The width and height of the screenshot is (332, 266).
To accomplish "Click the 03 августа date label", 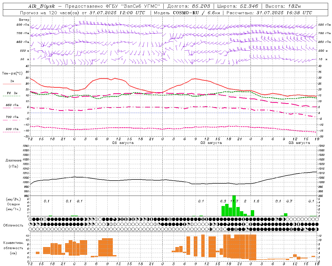I will [x=299, y=143].
